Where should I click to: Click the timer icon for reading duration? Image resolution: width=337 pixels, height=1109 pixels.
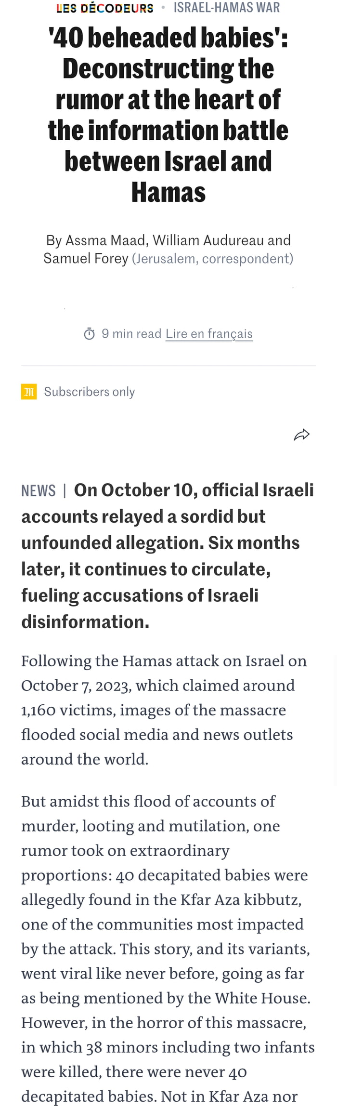point(90,333)
